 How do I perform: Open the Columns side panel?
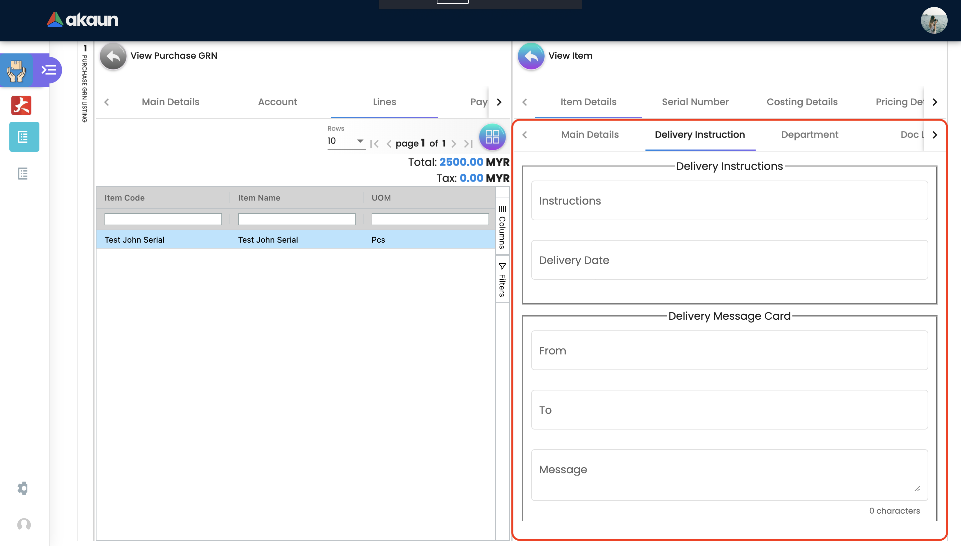[502, 227]
